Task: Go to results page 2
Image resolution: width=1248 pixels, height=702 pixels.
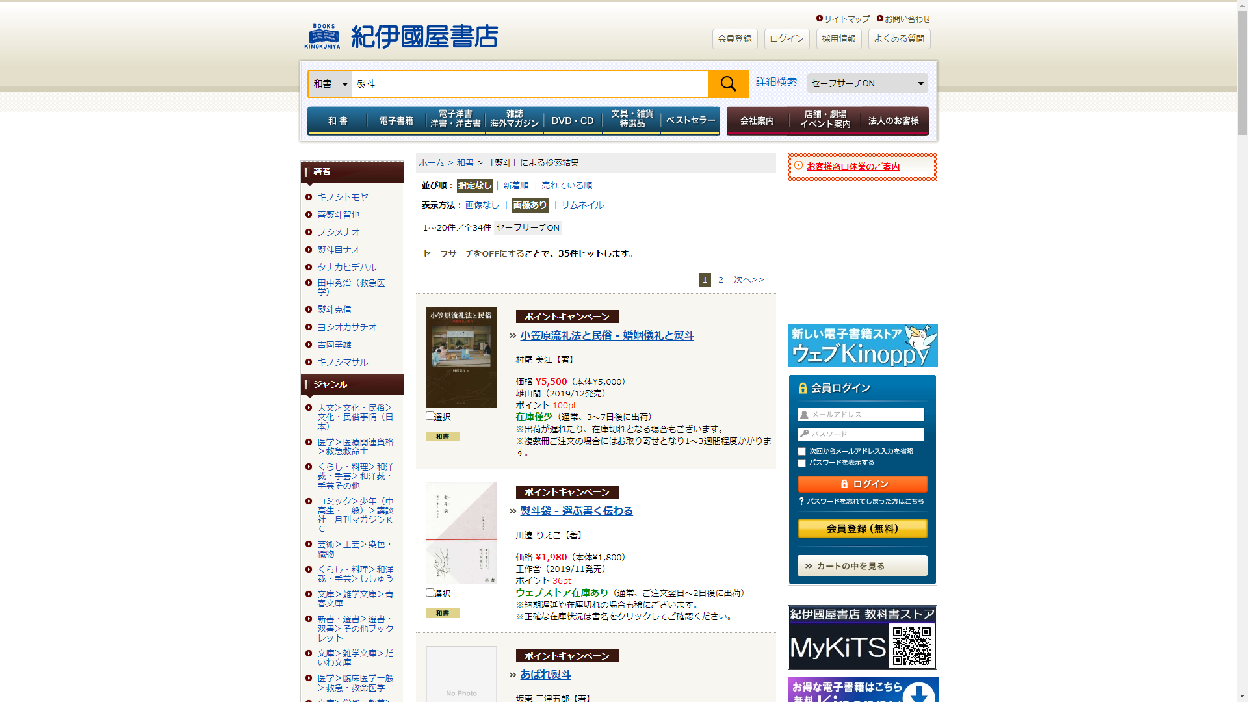Action: pos(721,280)
